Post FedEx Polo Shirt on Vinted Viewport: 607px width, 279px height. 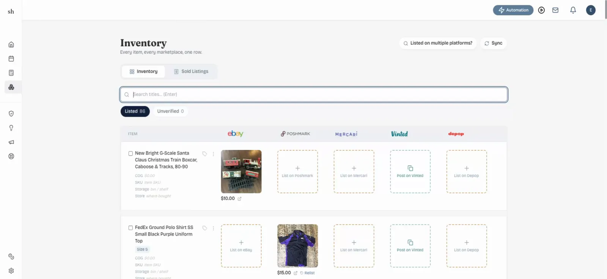(410, 246)
